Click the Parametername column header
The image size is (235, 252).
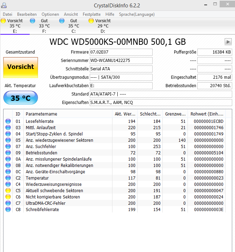coord(68,114)
